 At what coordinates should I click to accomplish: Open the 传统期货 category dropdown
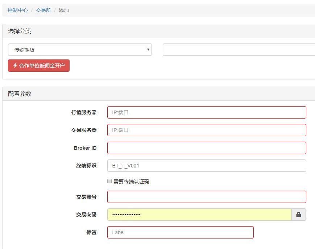[80, 50]
